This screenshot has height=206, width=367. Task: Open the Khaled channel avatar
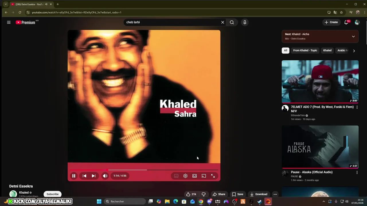point(13,194)
